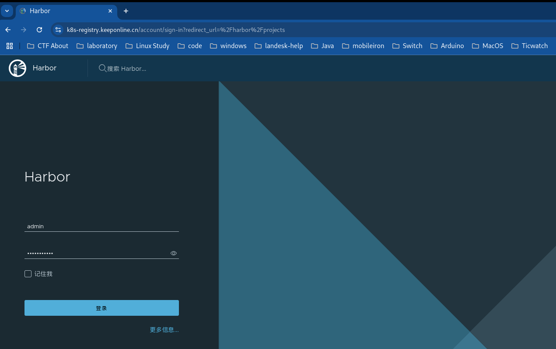Open the CTF About bookmark folder

click(x=48, y=46)
